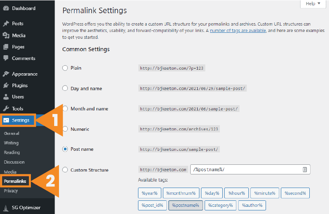The image size is (329, 214).
Task: Select the Day and name radio button
Action: tap(65, 88)
